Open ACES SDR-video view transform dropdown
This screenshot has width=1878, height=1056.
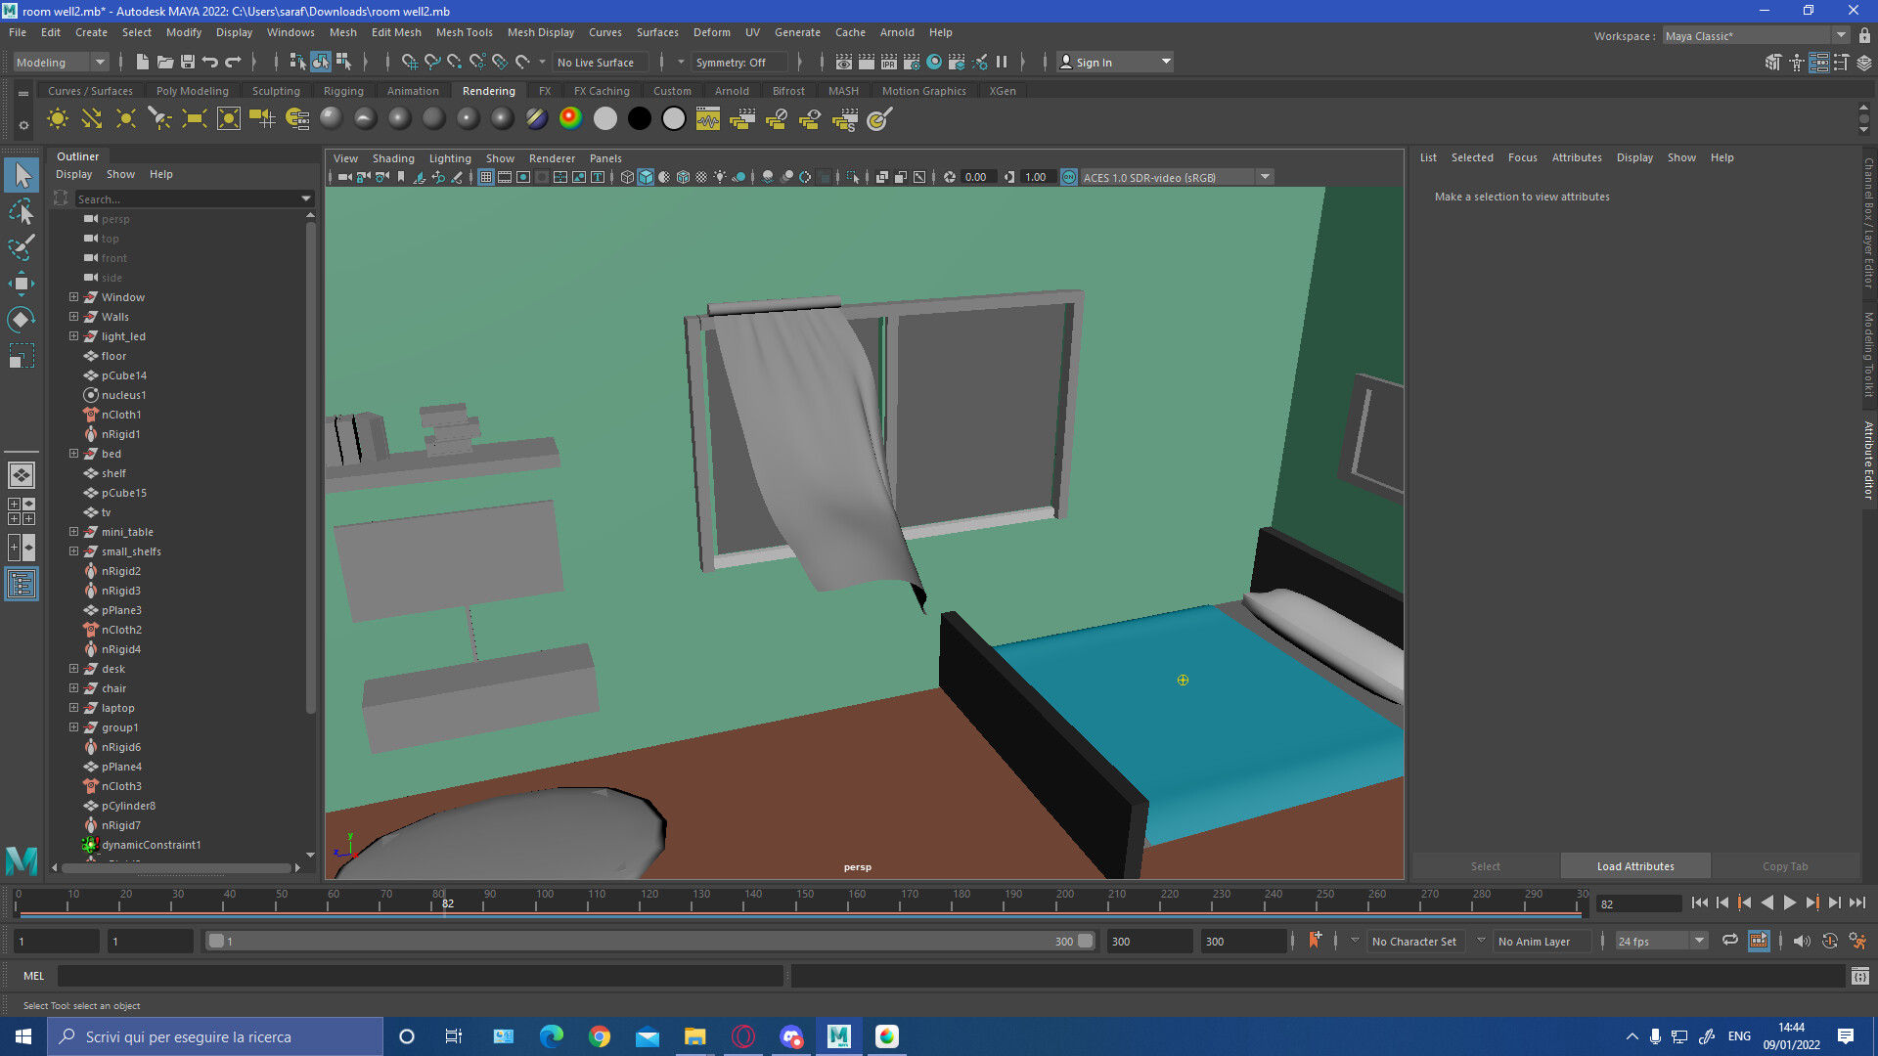[1177, 177]
